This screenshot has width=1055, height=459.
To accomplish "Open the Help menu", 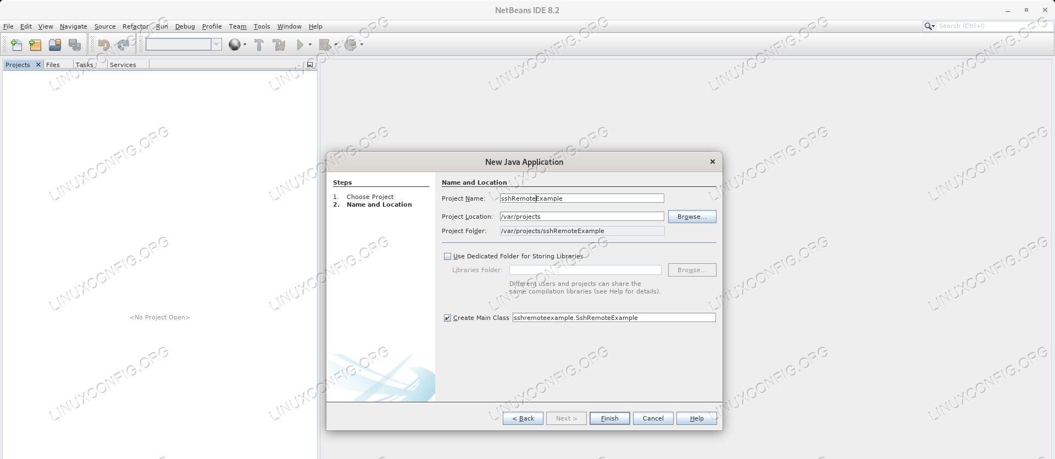I will 315,26.
